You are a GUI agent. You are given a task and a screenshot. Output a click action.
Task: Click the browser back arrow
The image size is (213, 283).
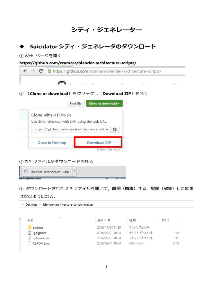[25, 71]
